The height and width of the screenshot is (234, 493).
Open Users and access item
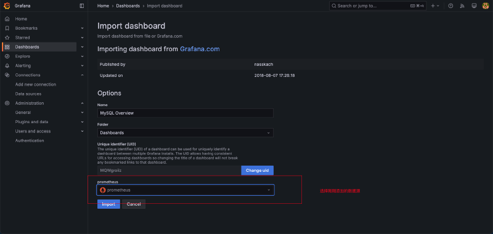click(33, 131)
